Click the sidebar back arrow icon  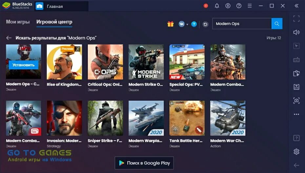point(296,165)
